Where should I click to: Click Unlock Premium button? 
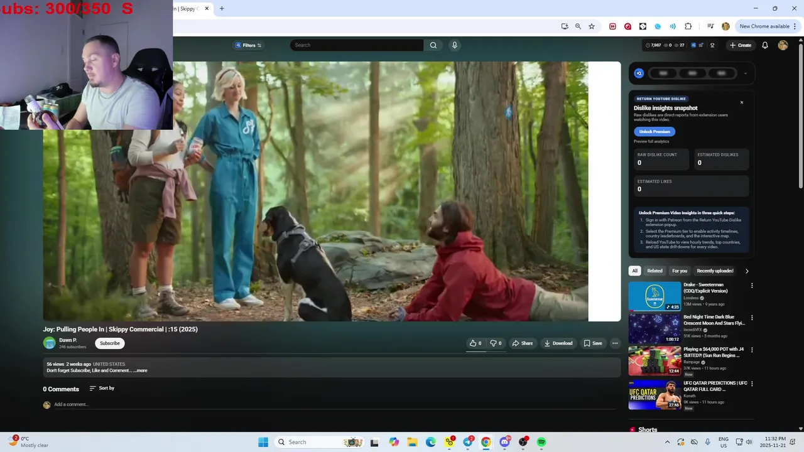655,132
